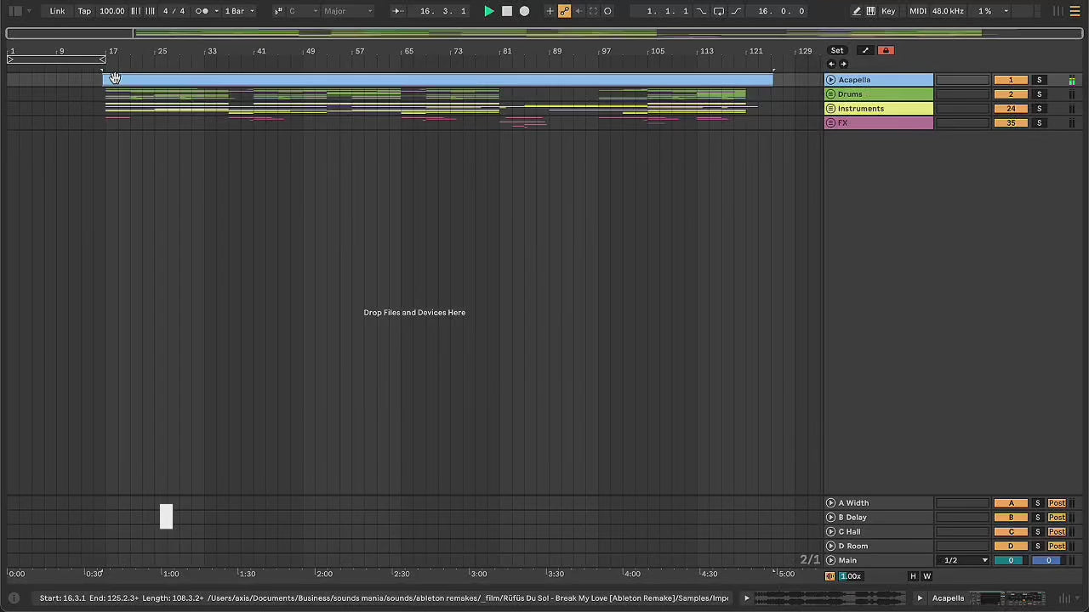Screen dimensions: 1089x612
Task: Open the Key mapping mode
Action: pos(888,11)
